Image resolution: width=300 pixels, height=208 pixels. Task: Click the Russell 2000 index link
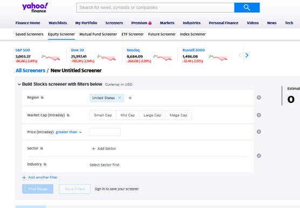[x=193, y=50]
